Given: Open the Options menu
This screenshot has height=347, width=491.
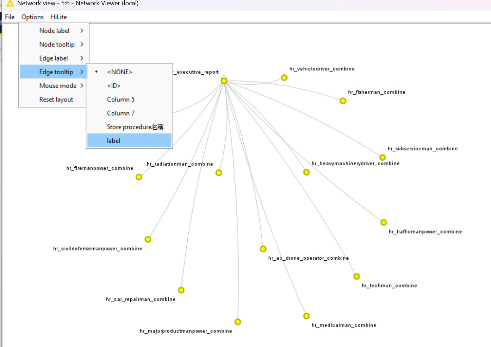Looking at the screenshot, I should pyautogui.click(x=32, y=17).
